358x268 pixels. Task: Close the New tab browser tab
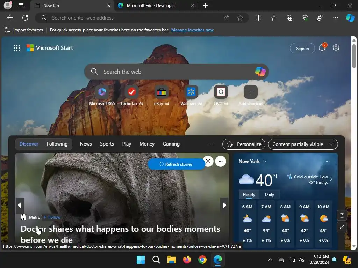coord(109,6)
